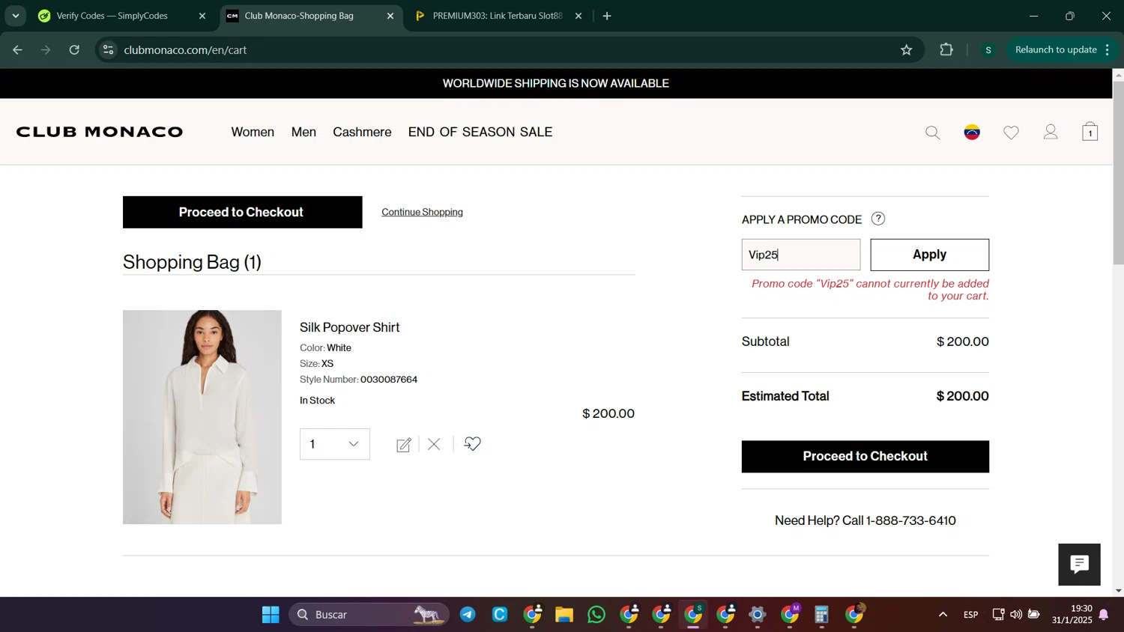Screen dimensions: 1124x632
Task: Click the top Proceed to Checkout button
Action: (x=242, y=212)
